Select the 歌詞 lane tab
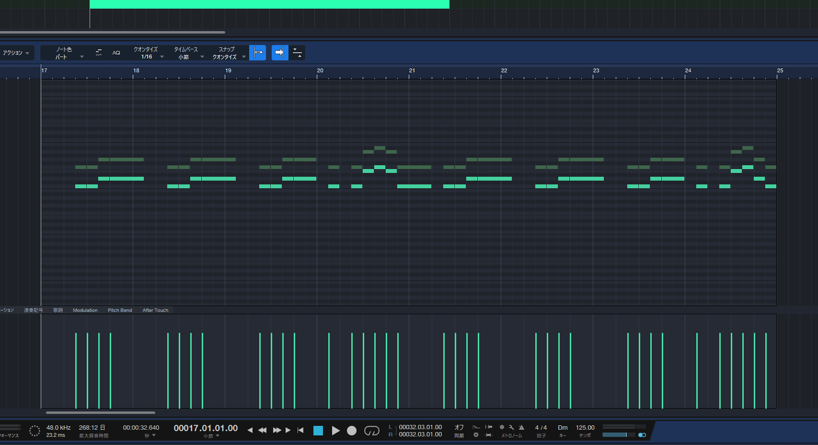The image size is (818, 445). tap(58, 310)
